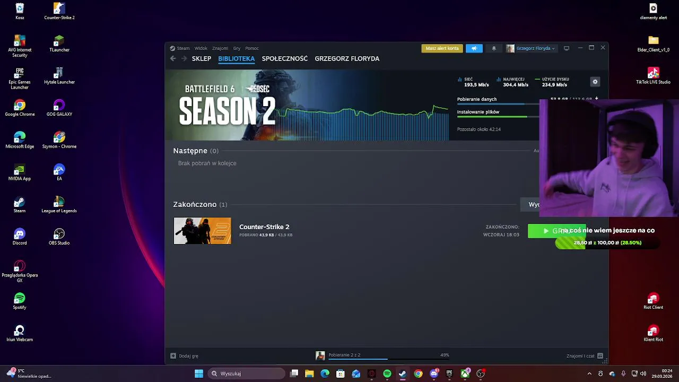The image size is (679, 382).
Task: Click the 'Pobieranie danych' progress bar
Action: pyautogui.click(x=498, y=104)
